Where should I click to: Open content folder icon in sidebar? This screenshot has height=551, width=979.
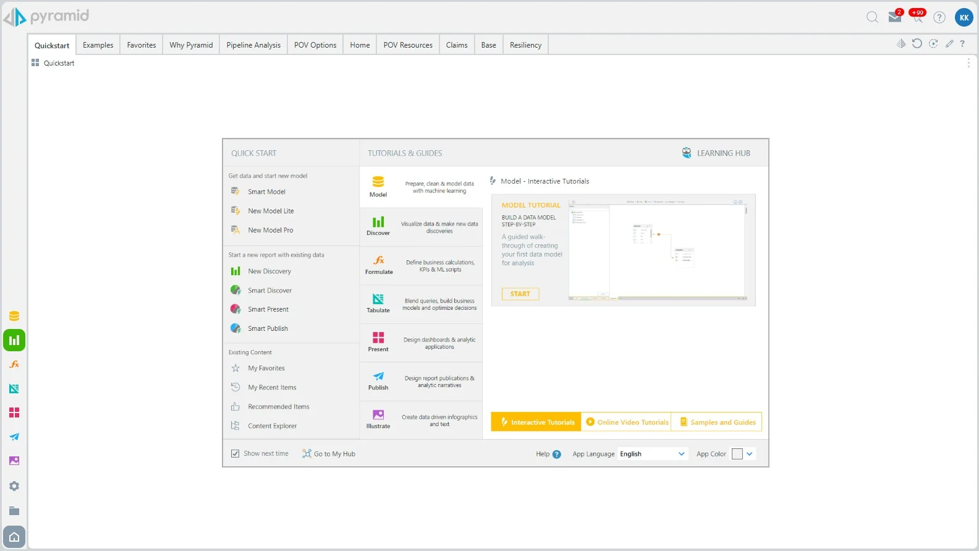pos(14,511)
